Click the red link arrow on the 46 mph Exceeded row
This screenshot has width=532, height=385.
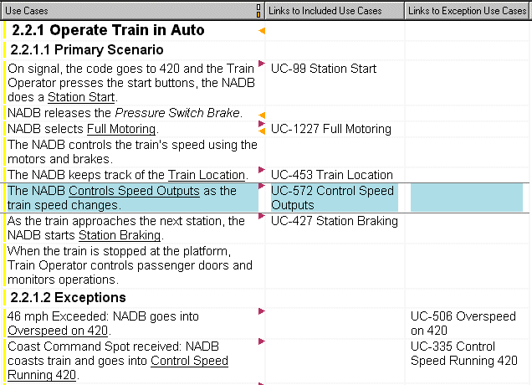(261, 311)
